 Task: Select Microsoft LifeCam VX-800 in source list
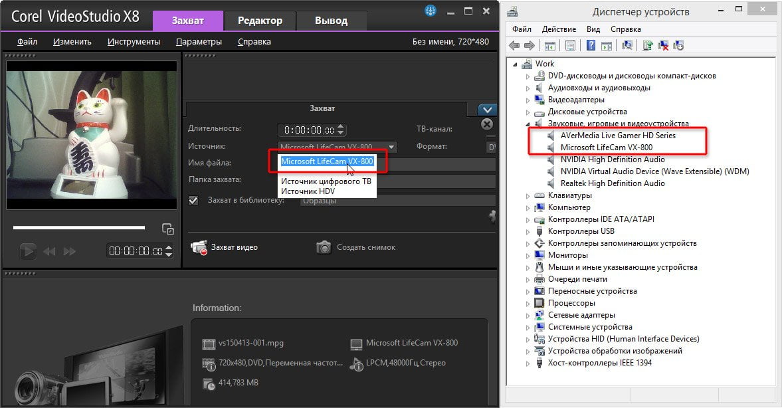pyautogui.click(x=327, y=161)
